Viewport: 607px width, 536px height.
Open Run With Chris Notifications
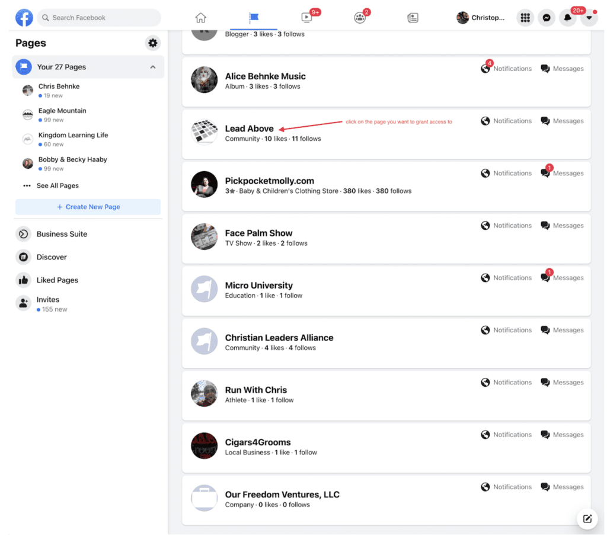point(506,381)
